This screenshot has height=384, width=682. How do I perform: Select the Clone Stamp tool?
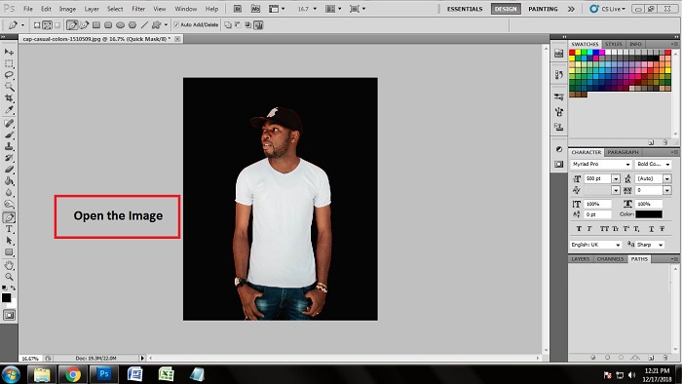(x=9, y=146)
